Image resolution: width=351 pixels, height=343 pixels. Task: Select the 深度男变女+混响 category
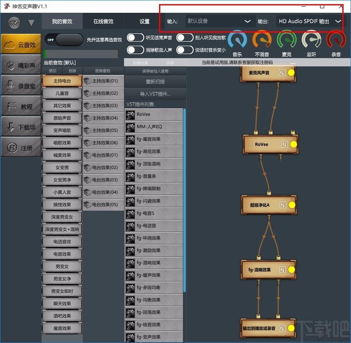point(62,229)
